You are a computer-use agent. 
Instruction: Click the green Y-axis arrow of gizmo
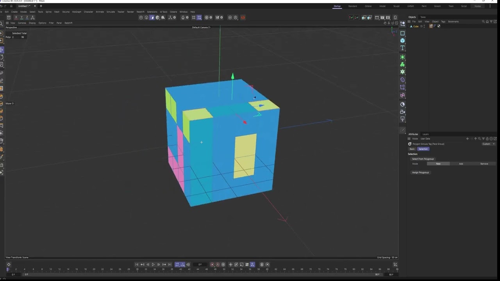pyautogui.click(x=232, y=76)
